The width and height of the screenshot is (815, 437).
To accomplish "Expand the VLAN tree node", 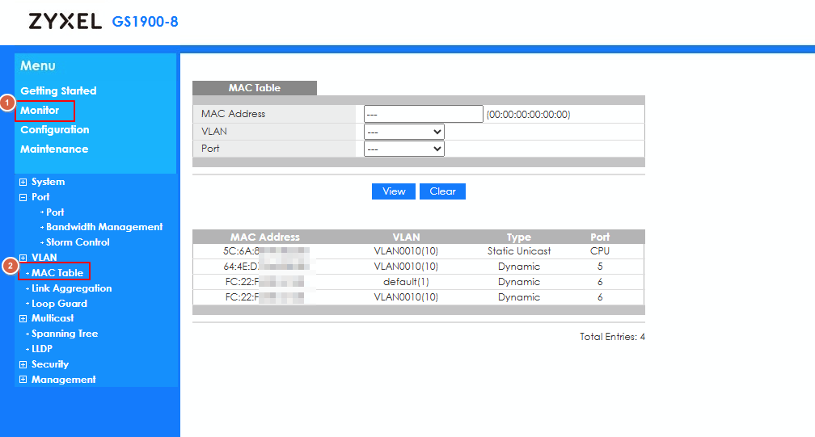I will pos(23,258).
